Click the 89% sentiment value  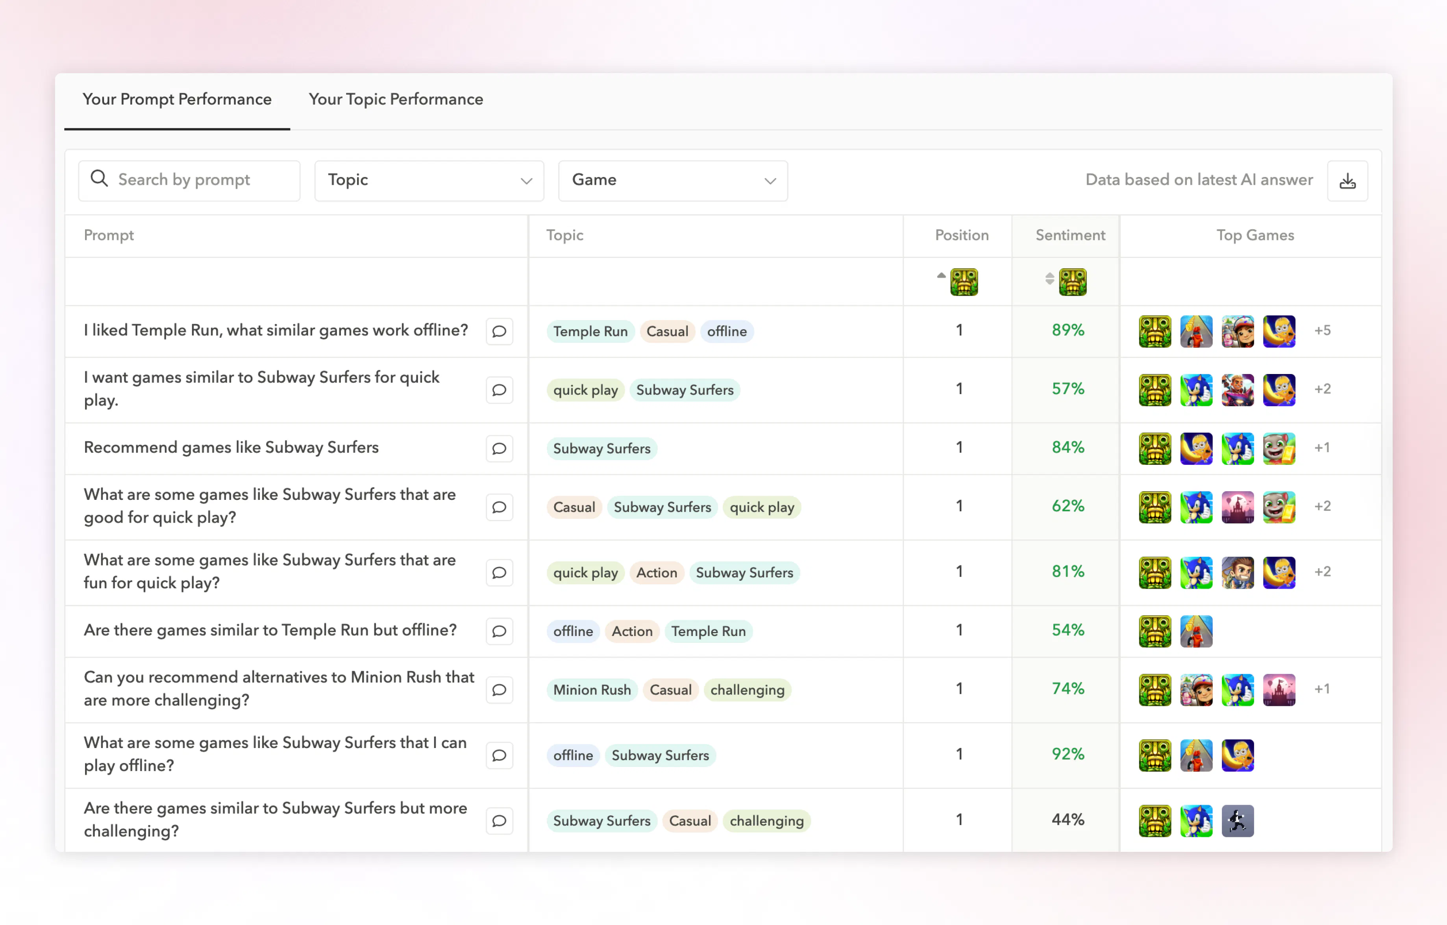(x=1068, y=330)
